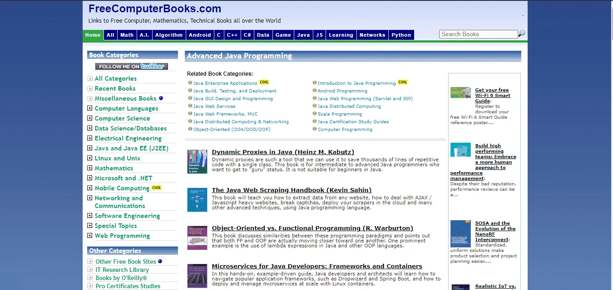This screenshot has width=613, height=290.
Task: Open the Learning tab
Action: coord(341,35)
